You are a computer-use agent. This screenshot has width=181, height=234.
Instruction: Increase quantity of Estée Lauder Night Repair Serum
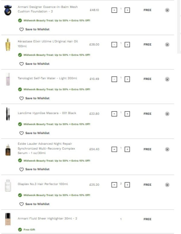point(127,149)
